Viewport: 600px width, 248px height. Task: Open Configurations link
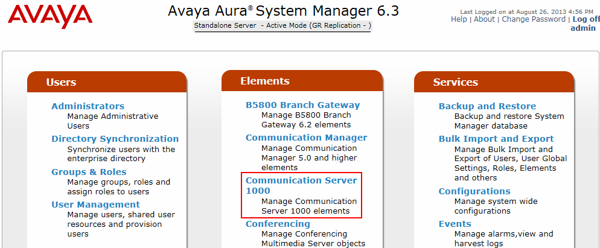coord(474,191)
